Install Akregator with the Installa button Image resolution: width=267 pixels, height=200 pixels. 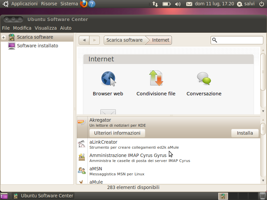click(245, 133)
